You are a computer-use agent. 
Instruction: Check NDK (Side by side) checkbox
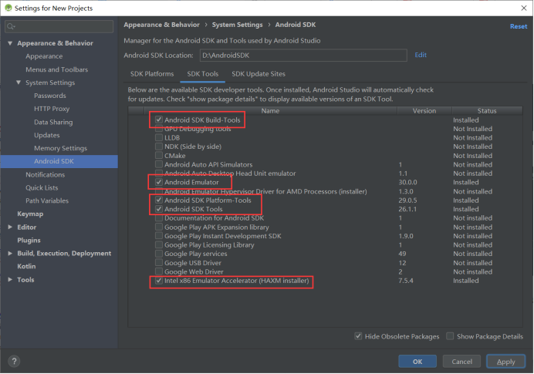pyautogui.click(x=159, y=147)
